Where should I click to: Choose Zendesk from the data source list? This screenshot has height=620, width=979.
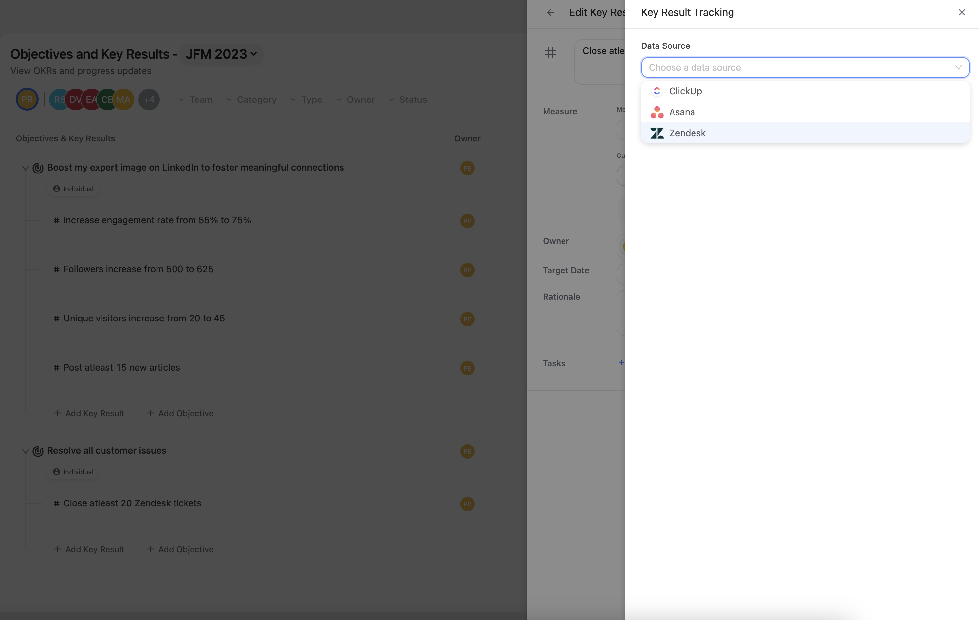[x=805, y=133]
